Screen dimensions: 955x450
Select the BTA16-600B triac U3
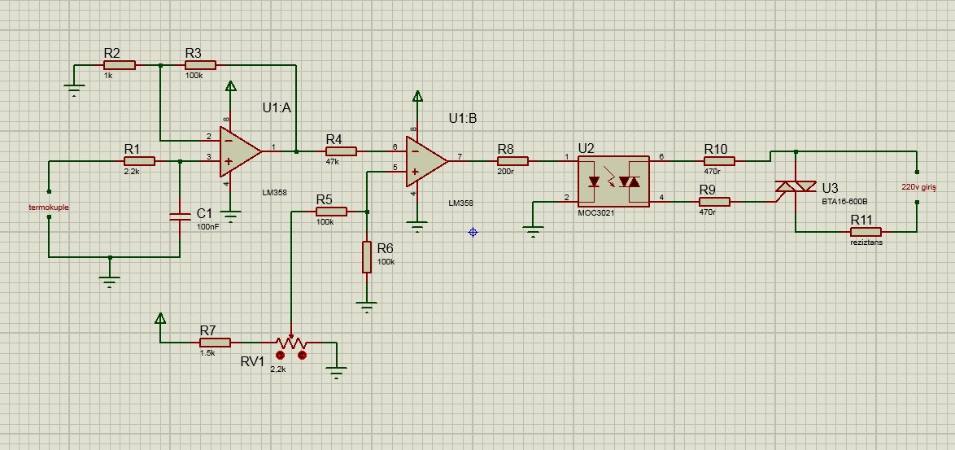[796, 188]
